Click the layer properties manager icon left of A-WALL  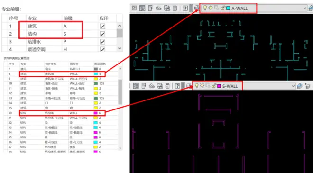[196, 8]
